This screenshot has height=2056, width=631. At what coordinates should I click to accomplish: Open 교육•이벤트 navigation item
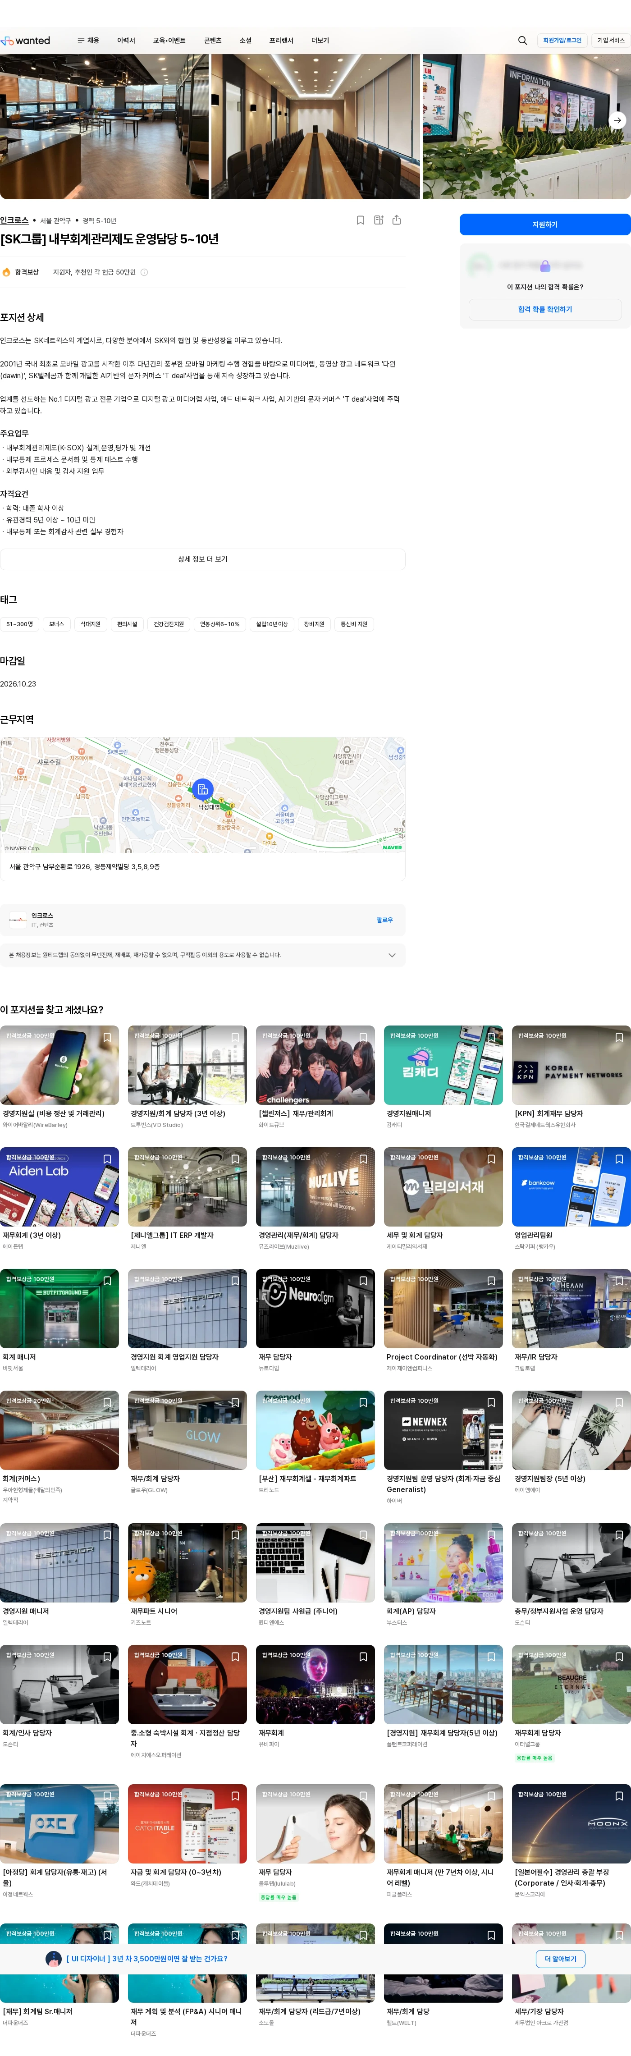[x=169, y=41]
